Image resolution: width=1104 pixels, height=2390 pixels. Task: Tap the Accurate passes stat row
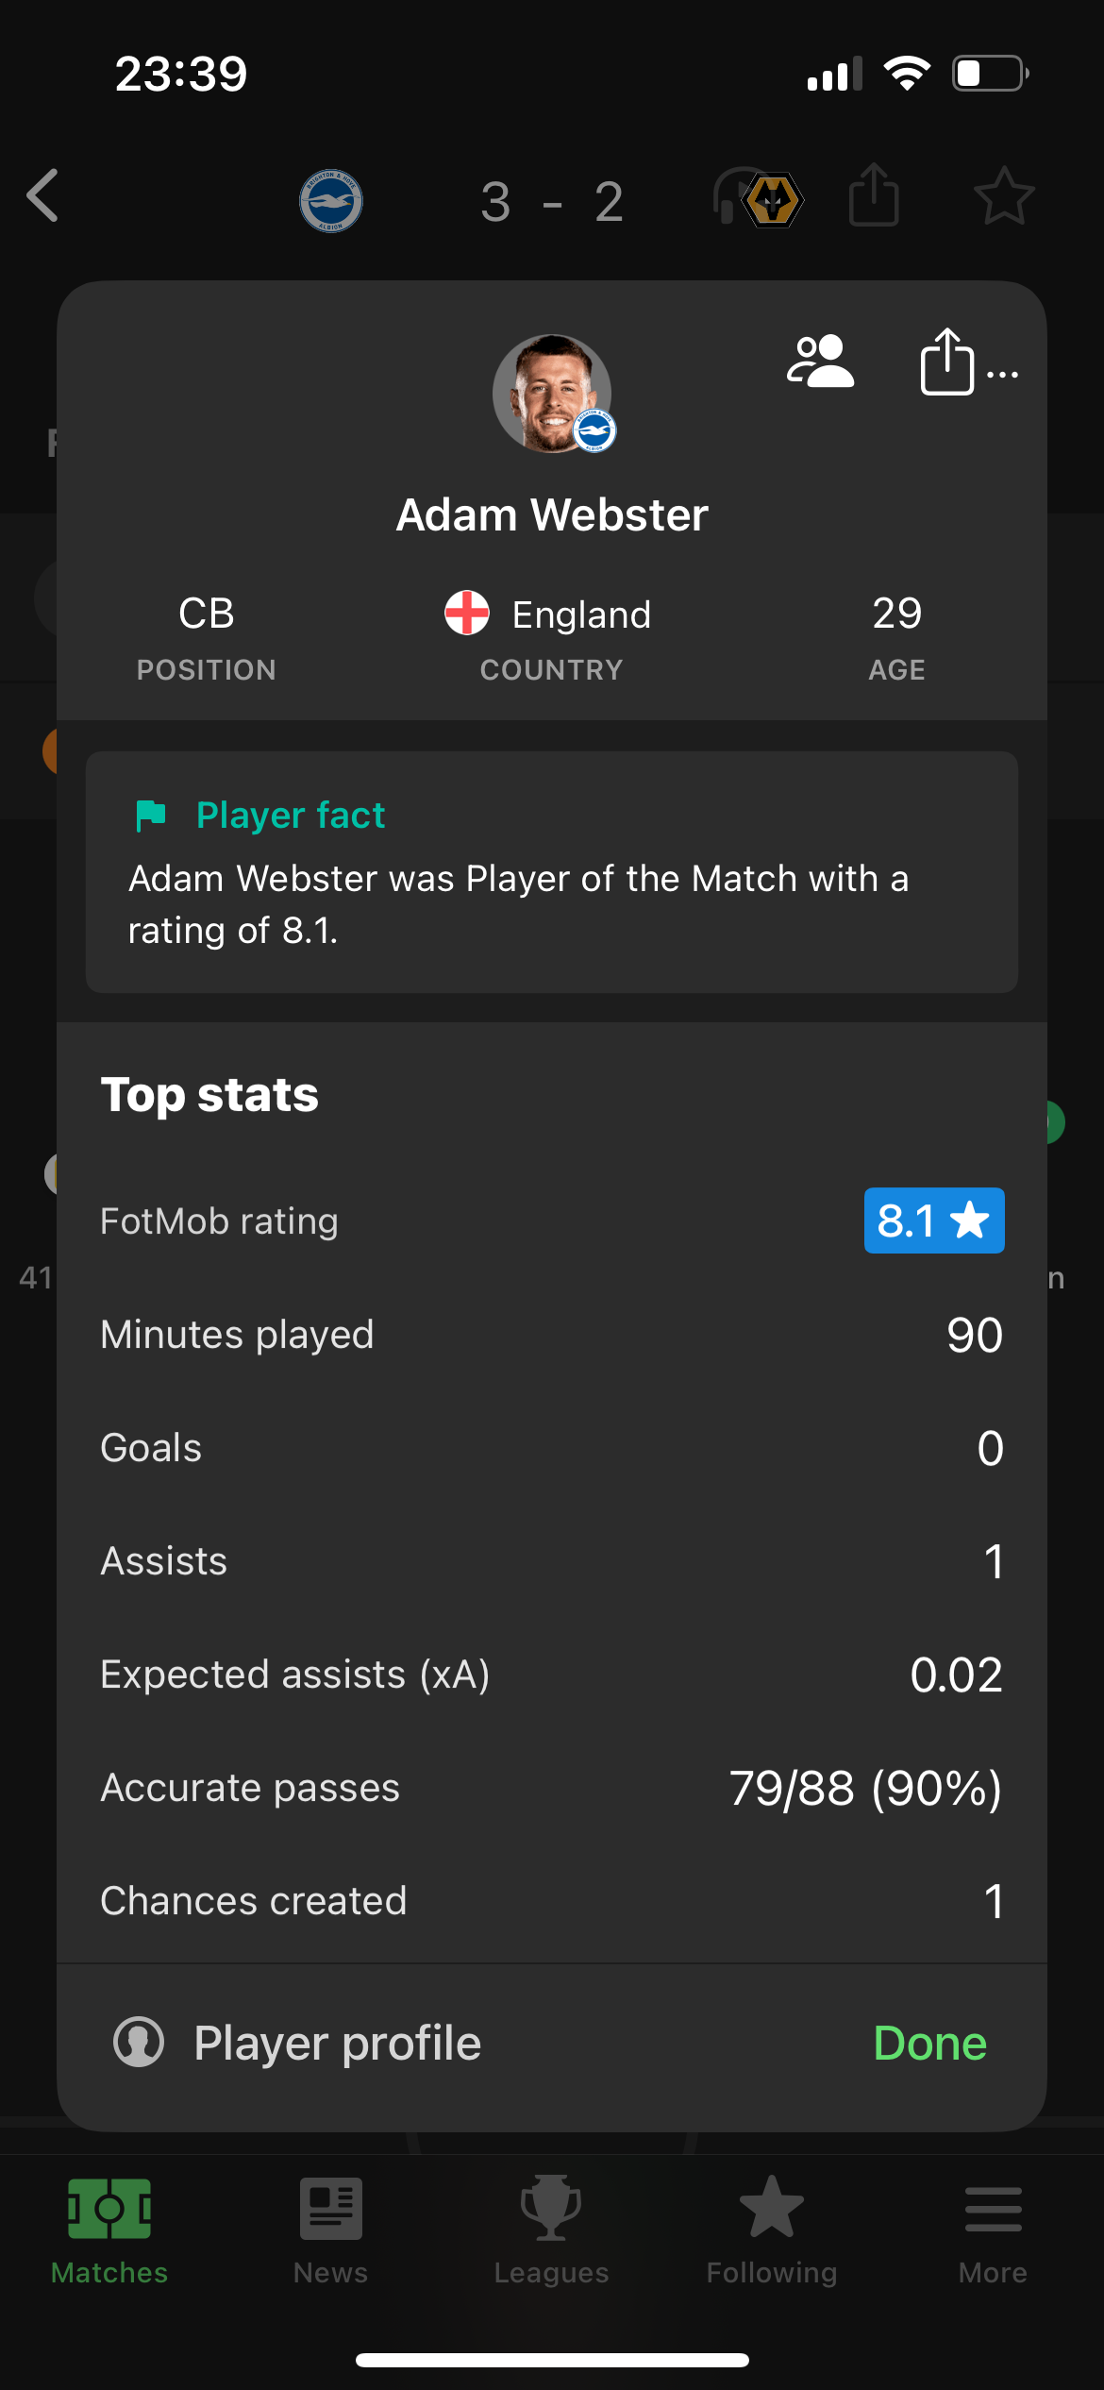click(x=552, y=1788)
